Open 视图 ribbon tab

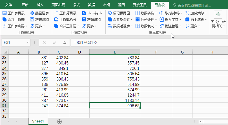pyautogui.click(x=121, y=5)
